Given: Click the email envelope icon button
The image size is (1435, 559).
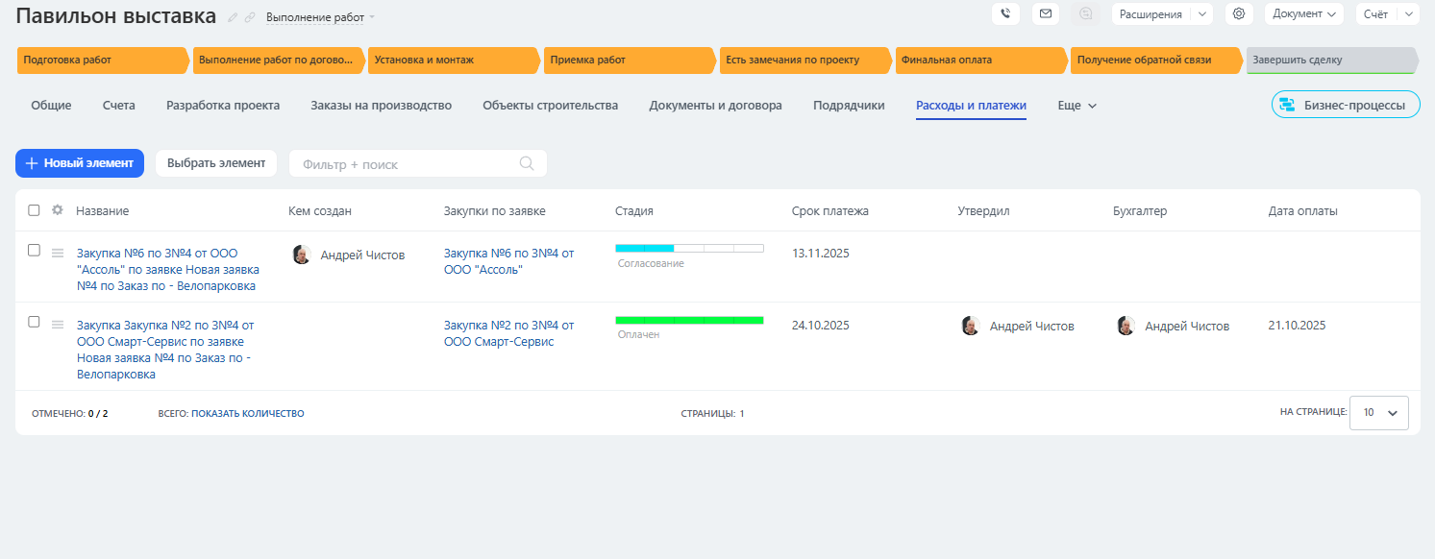Looking at the screenshot, I should 1046,14.
